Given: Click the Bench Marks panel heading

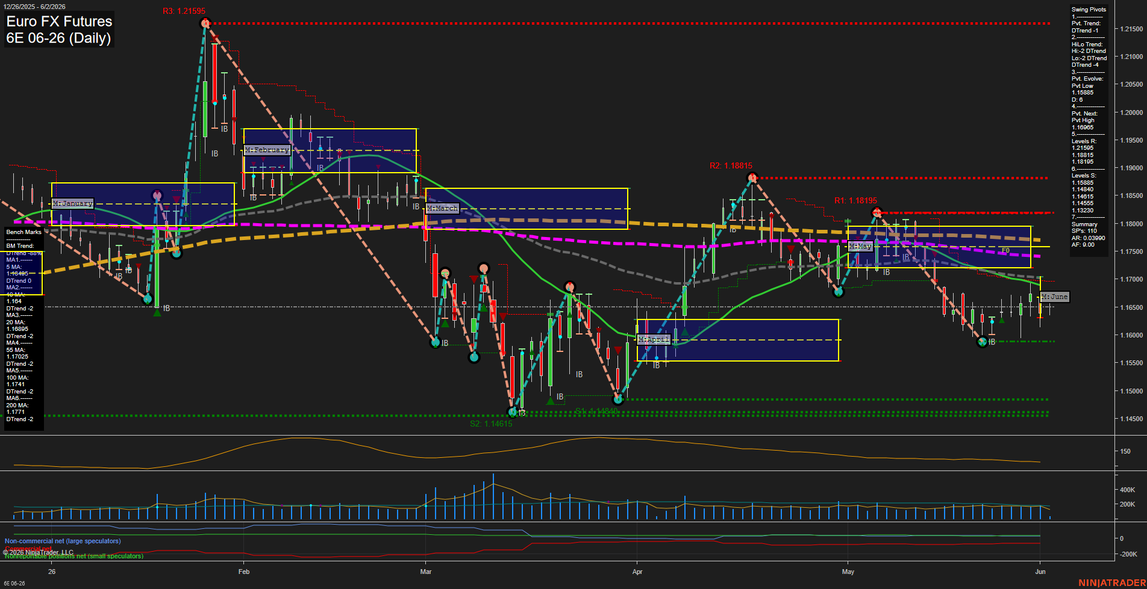Looking at the screenshot, I should (24, 232).
